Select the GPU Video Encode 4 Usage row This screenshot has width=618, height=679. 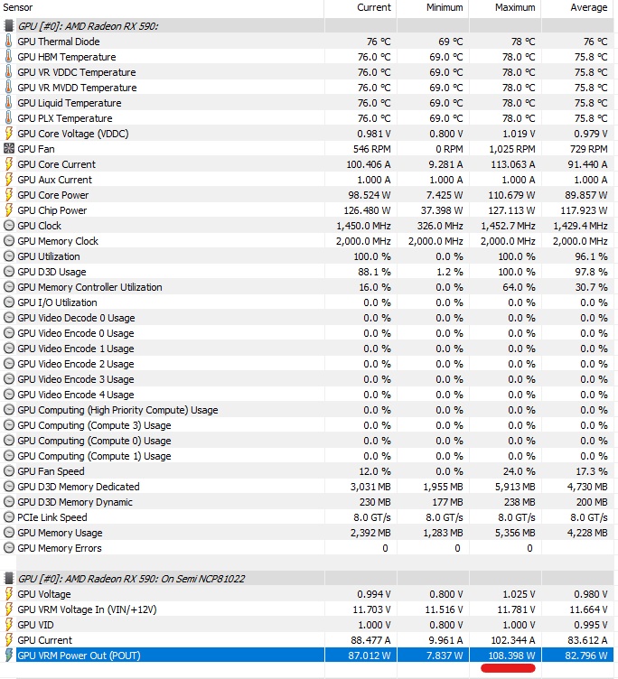pos(309,395)
